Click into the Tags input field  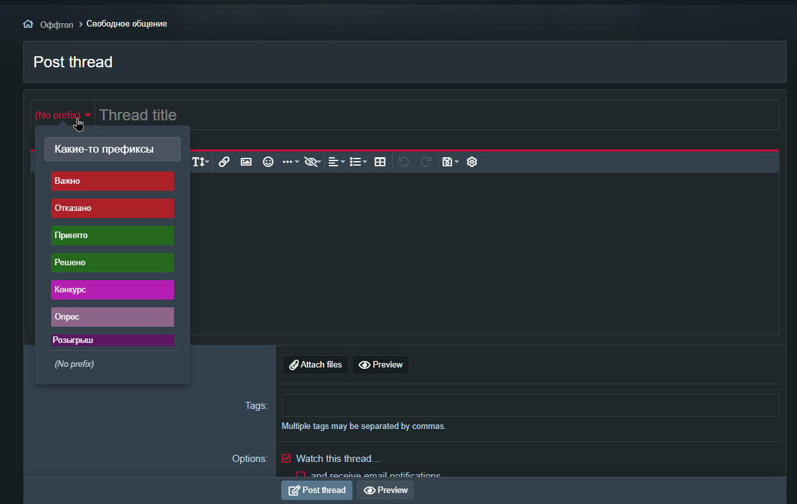coord(530,406)
